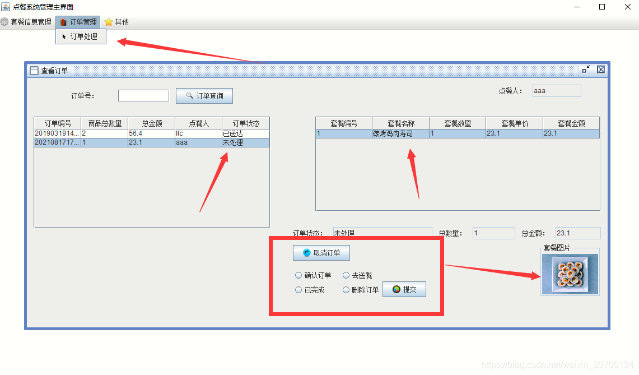Click the 提交 submit button
639x375 pixels.
[x=404, y=289]
